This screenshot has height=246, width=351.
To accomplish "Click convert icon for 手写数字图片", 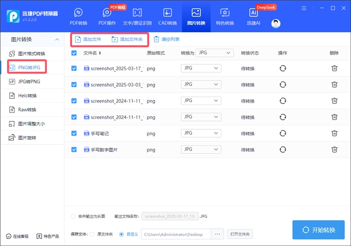I will tap(283, 149).
